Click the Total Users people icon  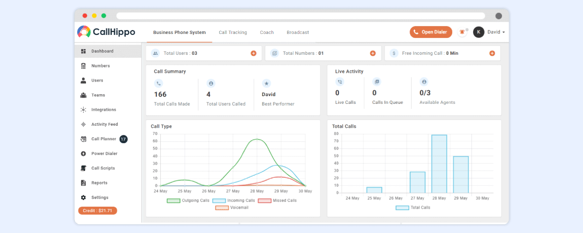(x=155, y=53)
